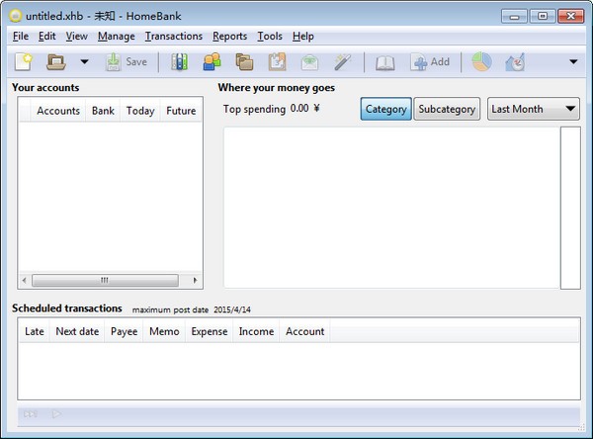Open the Assignments magic wand icon

pos(342,62)
